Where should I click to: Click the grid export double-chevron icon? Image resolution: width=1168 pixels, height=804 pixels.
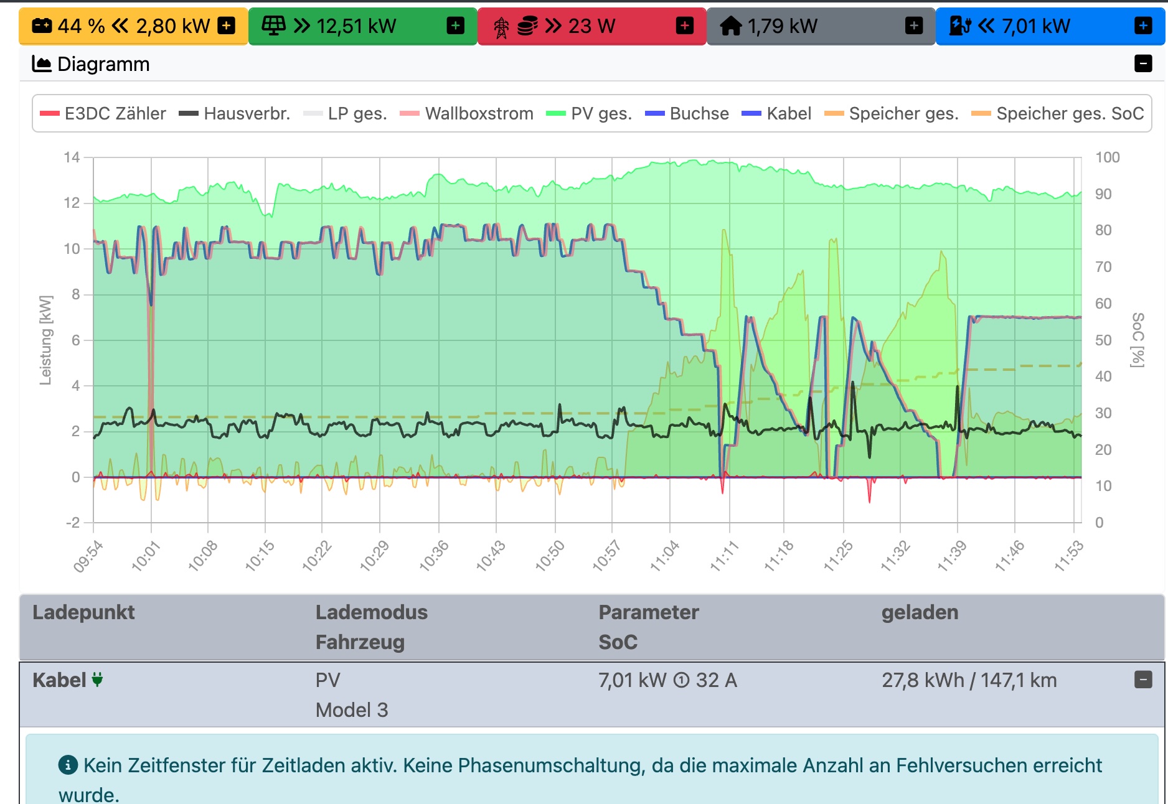pos(553,26)
